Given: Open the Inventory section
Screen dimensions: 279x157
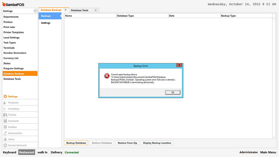Looking at the screenshot, I should tap(20, 109).
